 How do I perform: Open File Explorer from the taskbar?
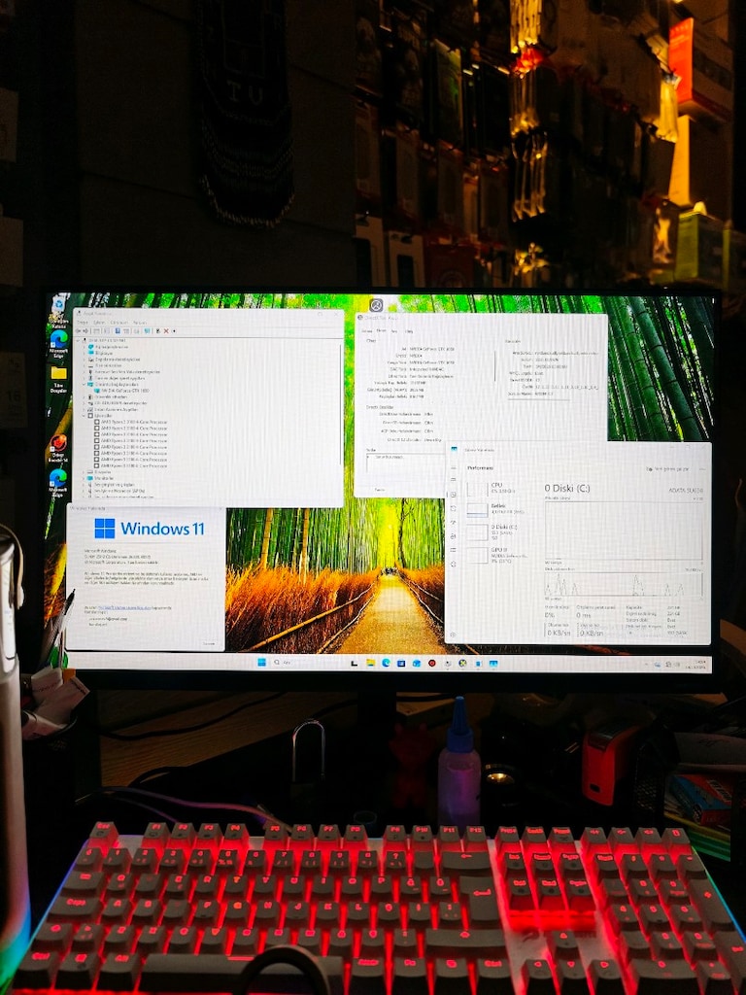(370, 663)
